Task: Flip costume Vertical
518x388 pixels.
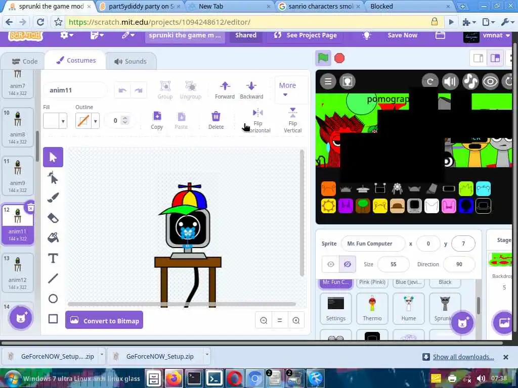Action: (293, 120)
